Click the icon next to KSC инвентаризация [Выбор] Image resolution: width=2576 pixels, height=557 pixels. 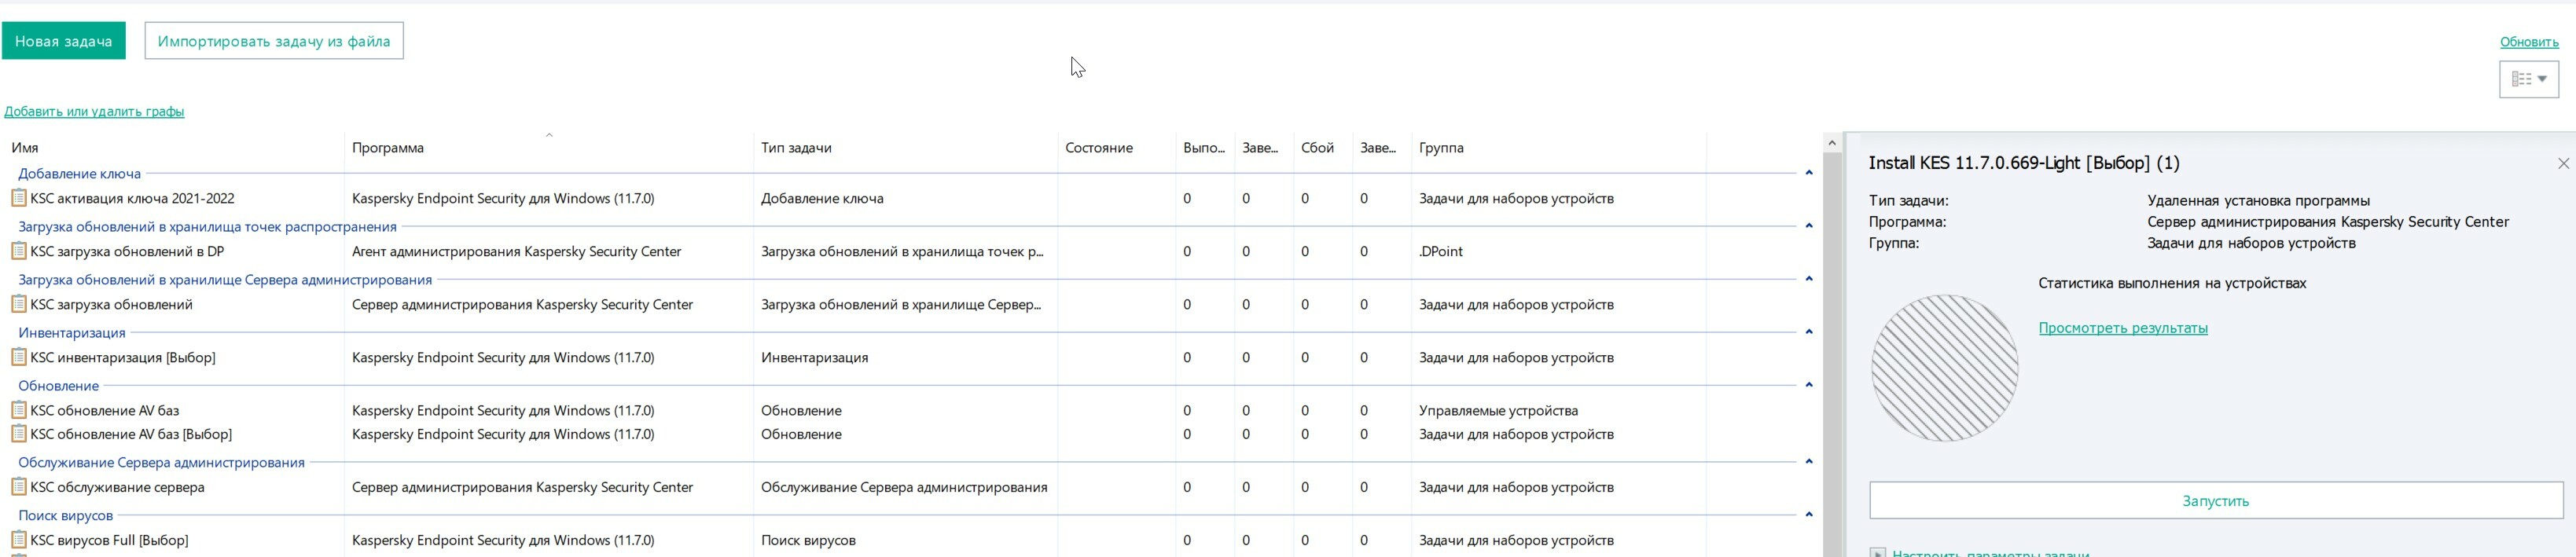[18, 357]
